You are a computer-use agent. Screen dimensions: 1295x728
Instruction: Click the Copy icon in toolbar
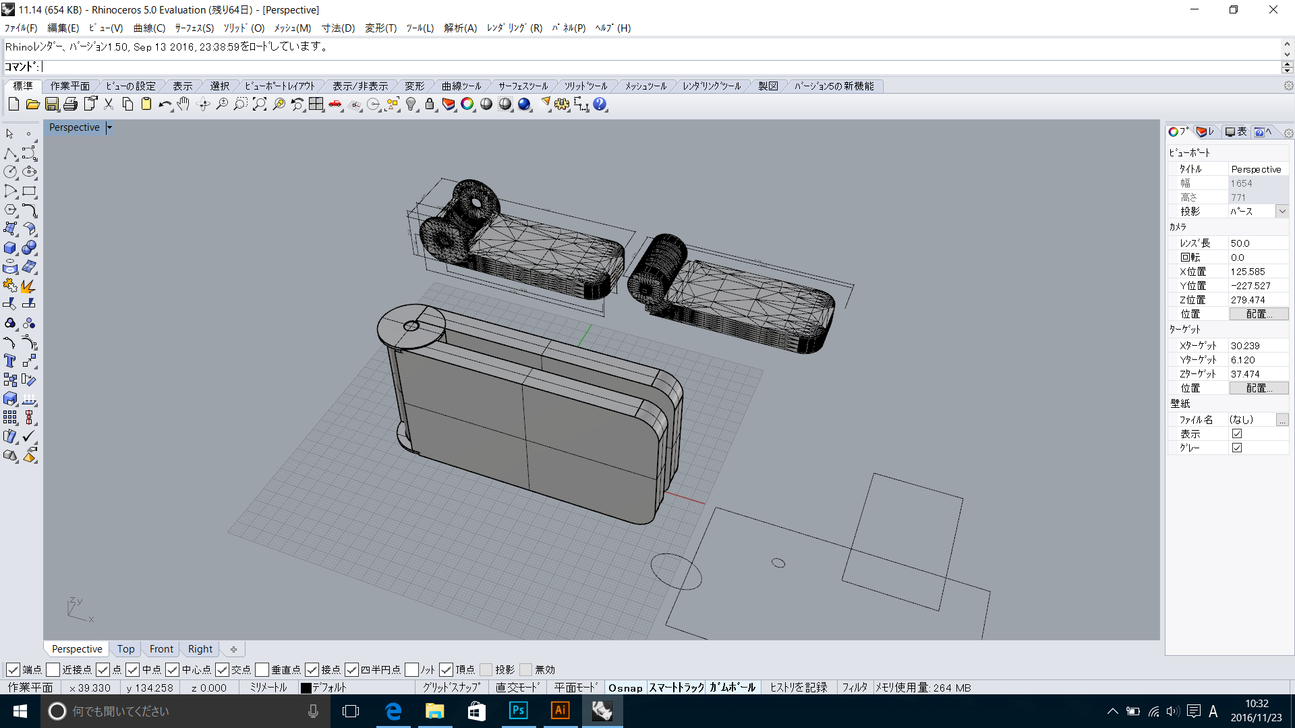[x=127, y=104]
